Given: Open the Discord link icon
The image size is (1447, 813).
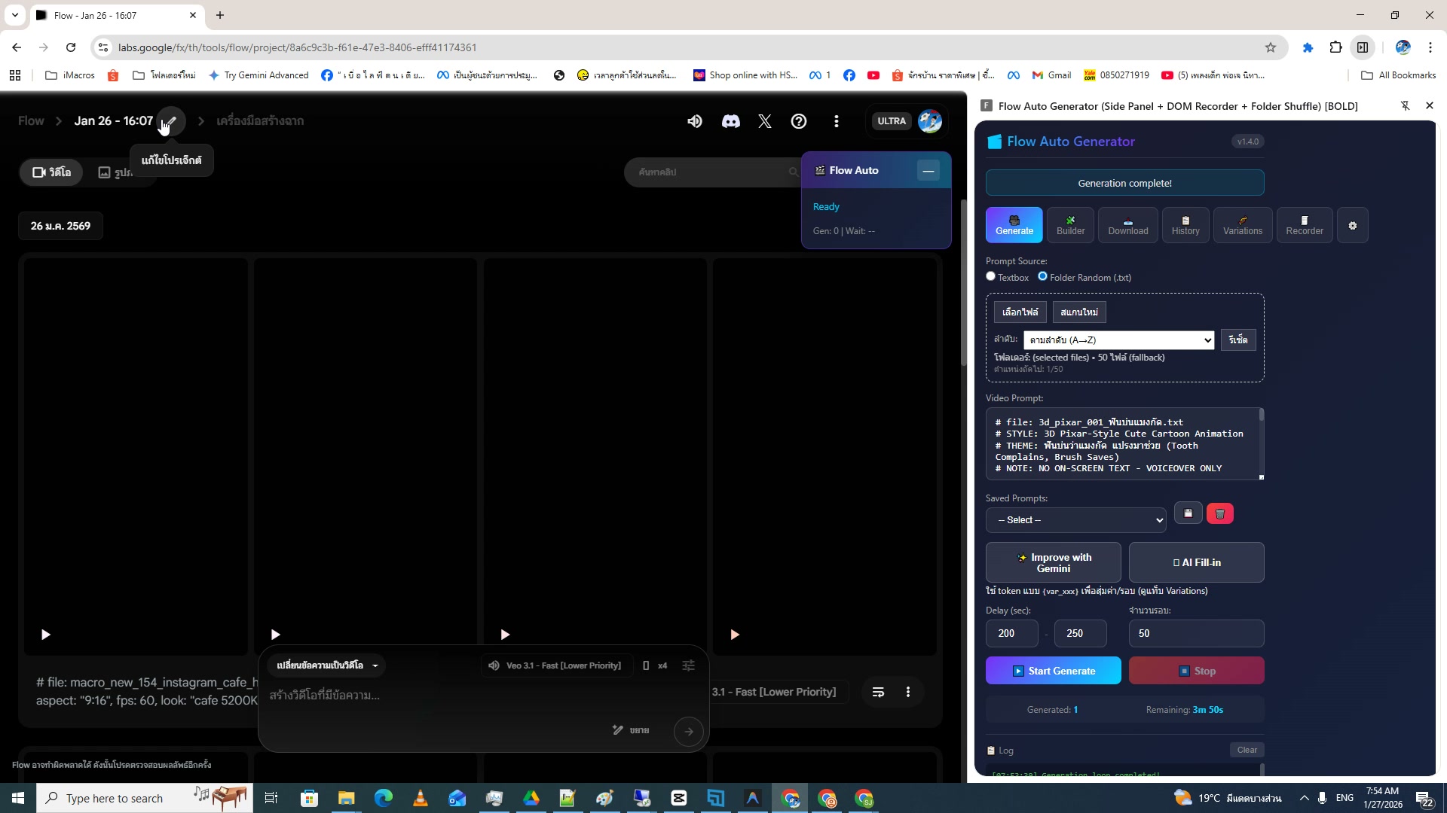Looking at the screenshot, I should (x=730, y=121).
